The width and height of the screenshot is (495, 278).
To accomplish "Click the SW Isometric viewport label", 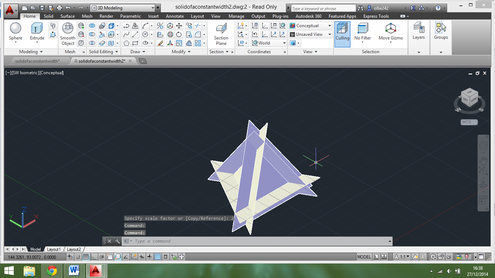I will click(25, 73).
